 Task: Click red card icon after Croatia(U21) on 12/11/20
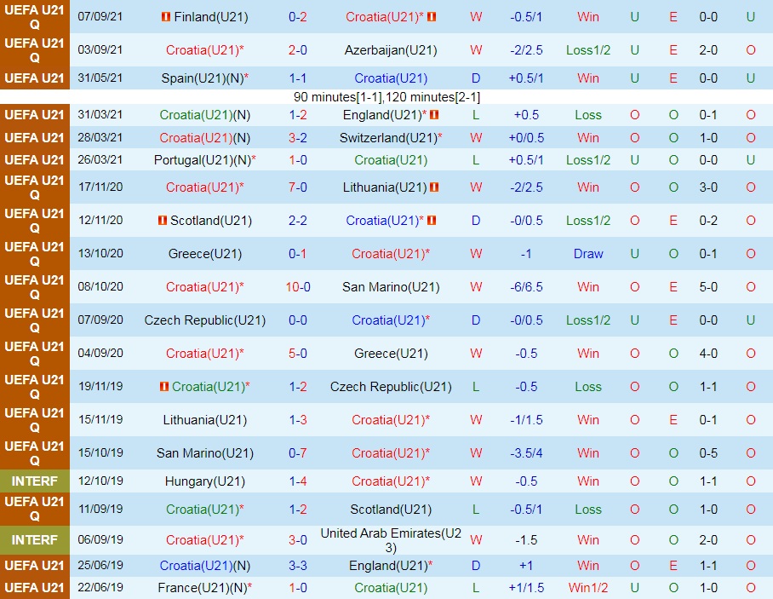coord(431,221)
